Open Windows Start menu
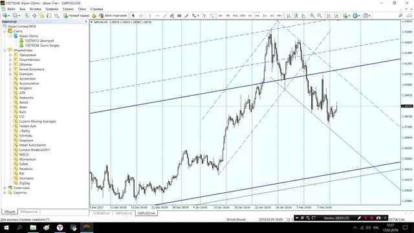Screen dimensions: 414x233 [6, 227]
